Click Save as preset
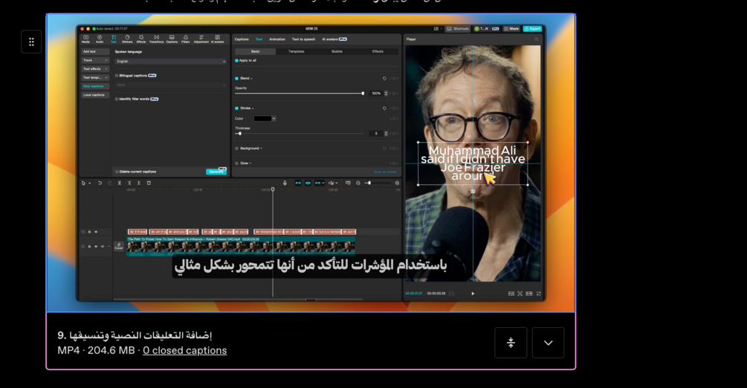 [x=385, y=172]
